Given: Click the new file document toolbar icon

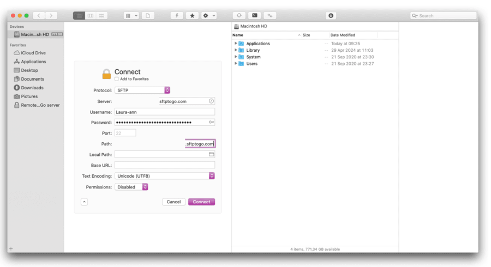Looking at the screenshot, I should click(148, 15).
